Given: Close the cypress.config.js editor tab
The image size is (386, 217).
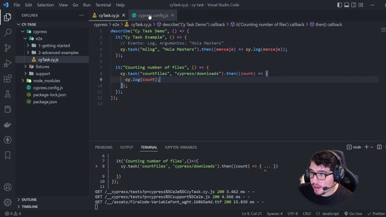Looking at the screenshot, I should (x=172, y=15).
